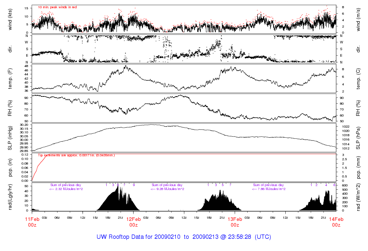Select the 14Feb 00z date label

[x=336, y=222]
